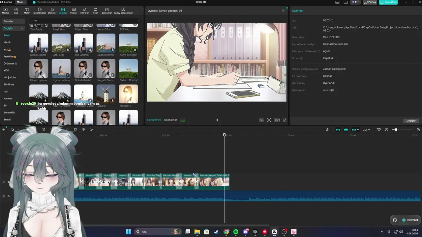422x237 pixels.
Task: Toggle clip linkage option
Action: 354,130
